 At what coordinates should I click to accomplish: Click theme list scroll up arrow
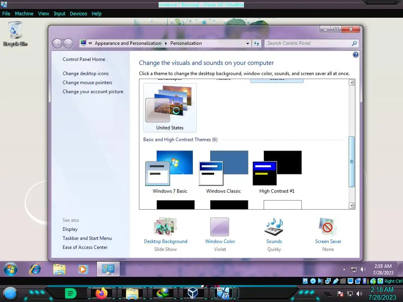[352, 83]
